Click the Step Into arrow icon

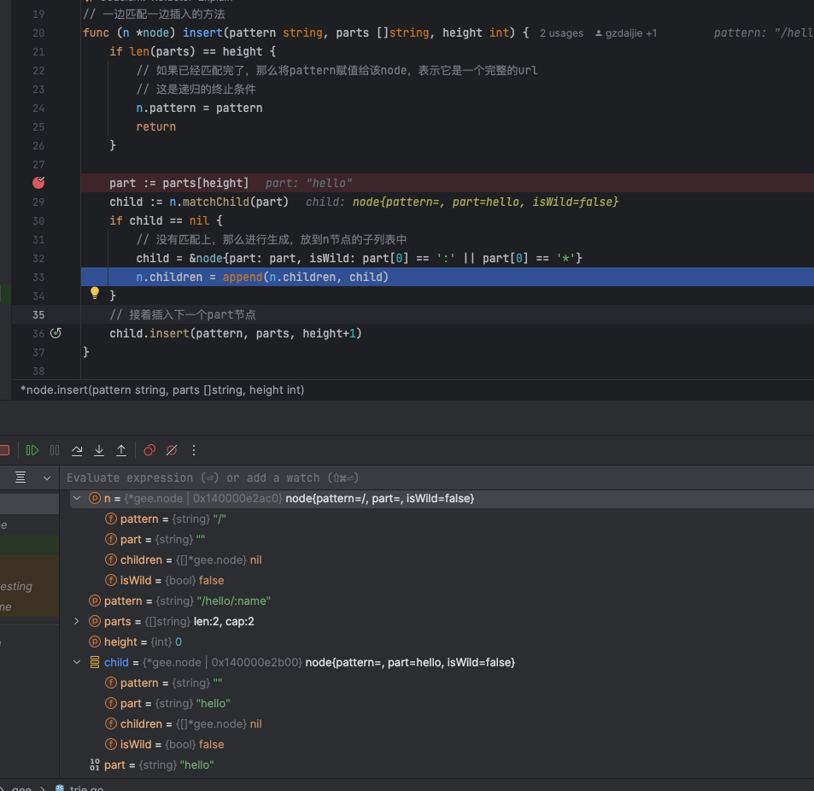[x=99, y=450]
